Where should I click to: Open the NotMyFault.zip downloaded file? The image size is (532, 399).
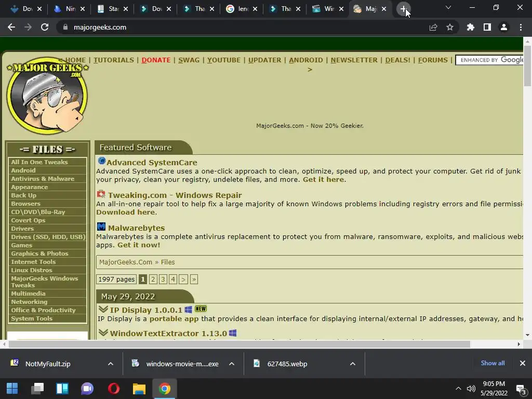(x=48, y=364)
